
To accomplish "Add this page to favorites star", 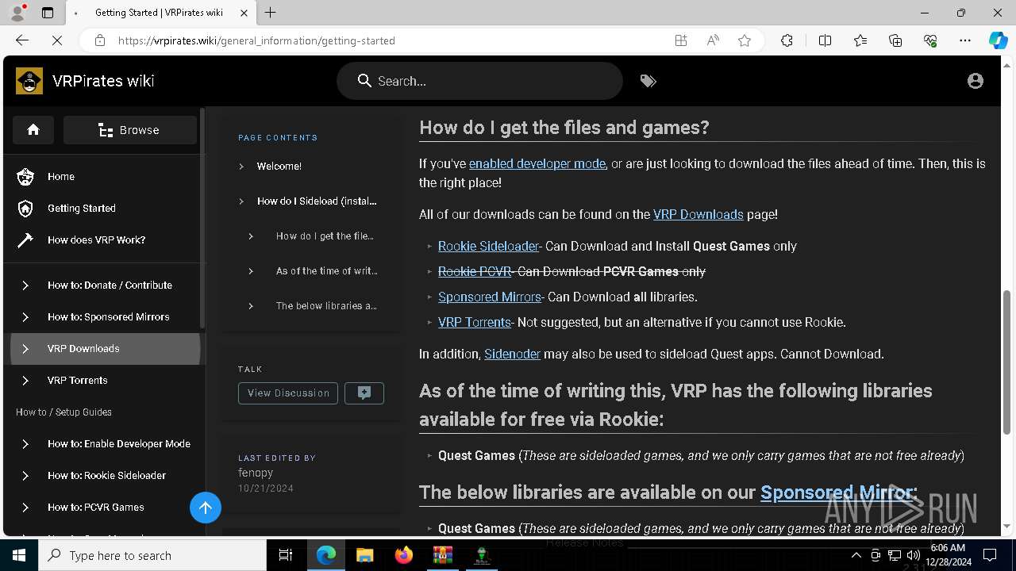I will coord(745,40).
